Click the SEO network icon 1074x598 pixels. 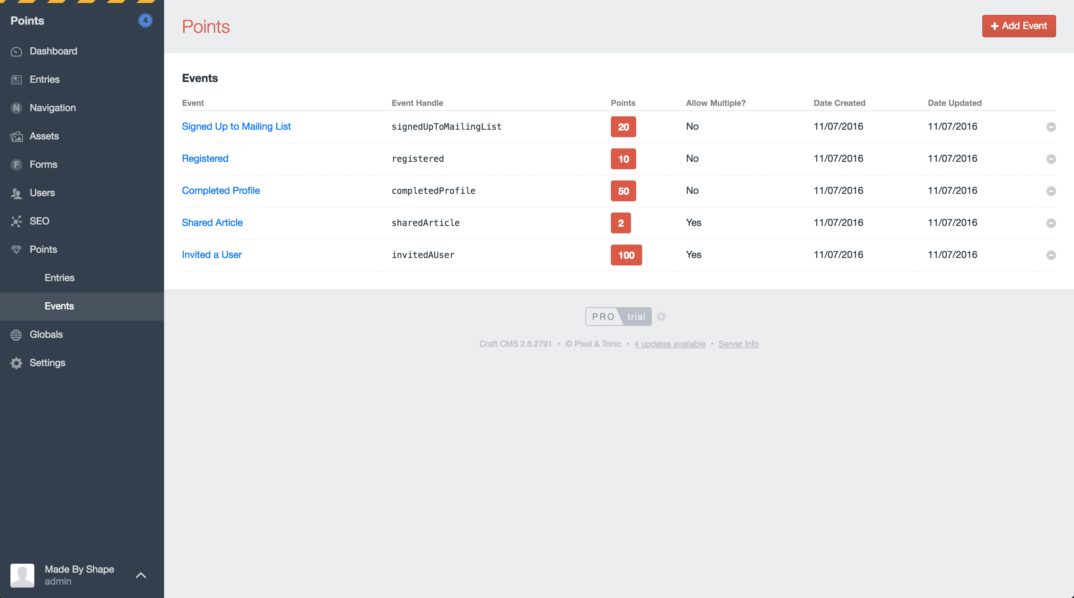coord(16,221)
